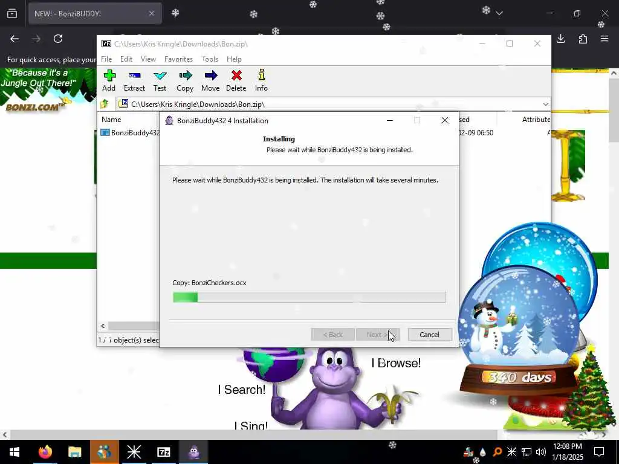Open the browser tab overview icon
This screenshot has height=464, width=619.
coord(12,13)
